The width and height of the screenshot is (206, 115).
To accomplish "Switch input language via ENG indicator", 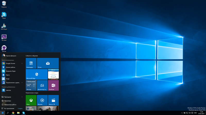I will pyautogui.click(x=195, y=113).
